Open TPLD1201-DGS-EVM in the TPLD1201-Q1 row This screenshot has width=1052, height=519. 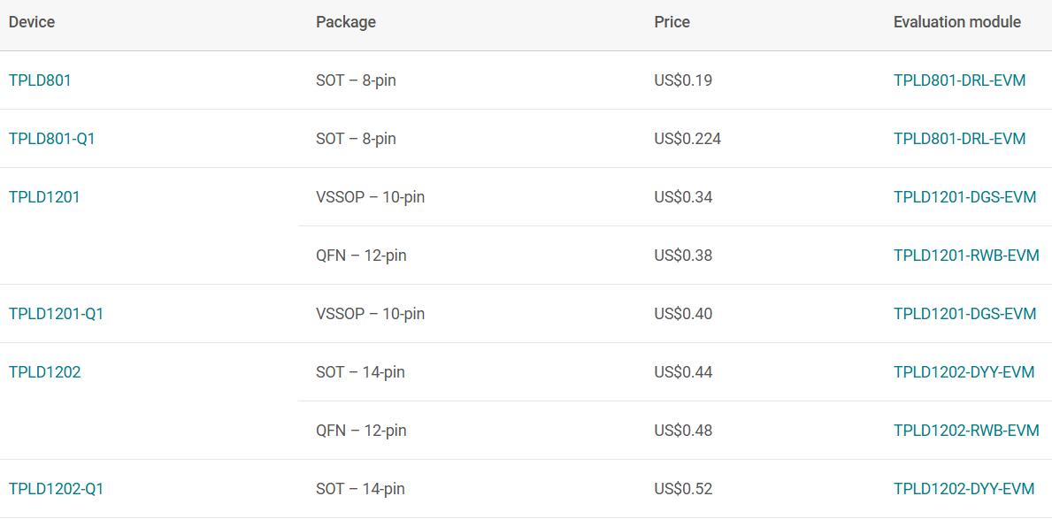click(x=964, y=314)
